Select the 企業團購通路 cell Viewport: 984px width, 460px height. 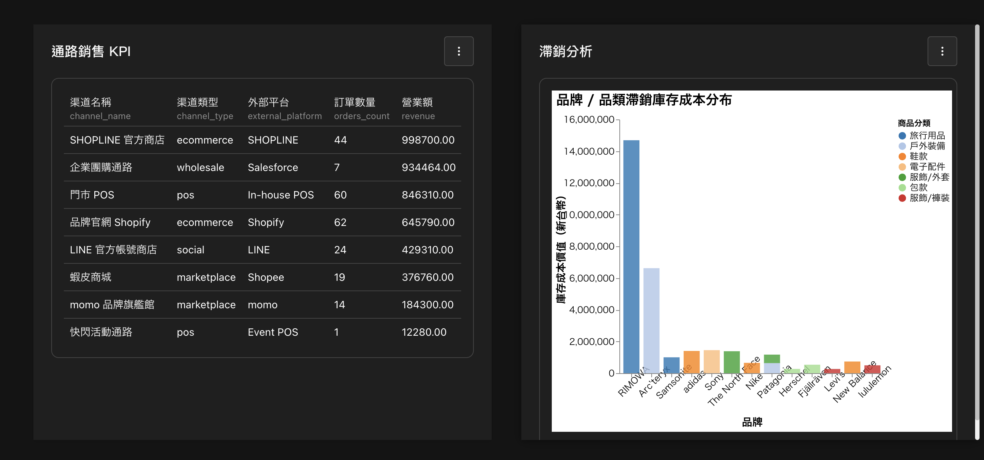tap(101, 167)
